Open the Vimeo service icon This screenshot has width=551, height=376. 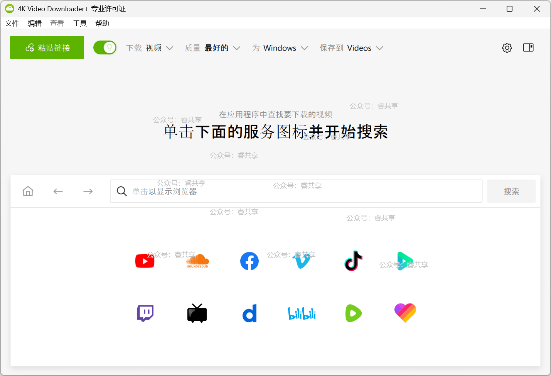[302, 261]
